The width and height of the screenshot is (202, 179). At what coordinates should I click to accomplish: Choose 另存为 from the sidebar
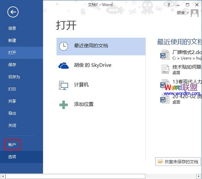coord(22,77)
